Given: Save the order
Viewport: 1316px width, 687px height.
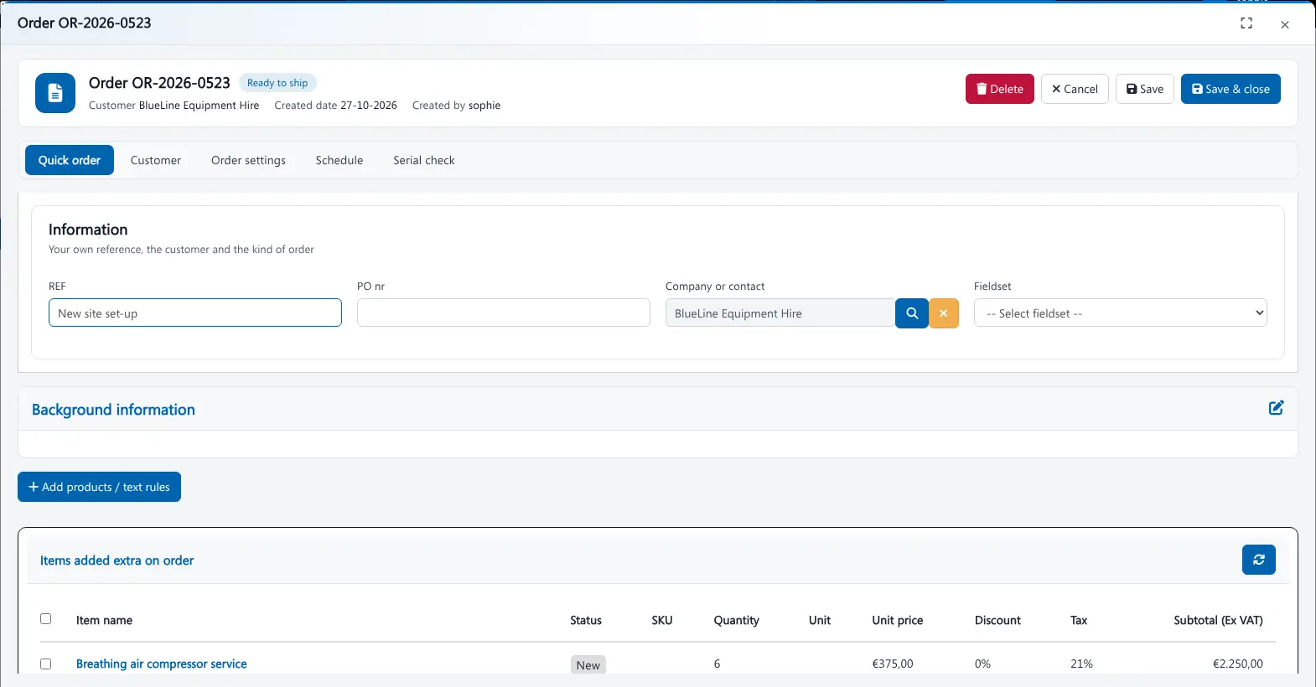Looking at the screenshot, I should click(x=1145, y=89).
